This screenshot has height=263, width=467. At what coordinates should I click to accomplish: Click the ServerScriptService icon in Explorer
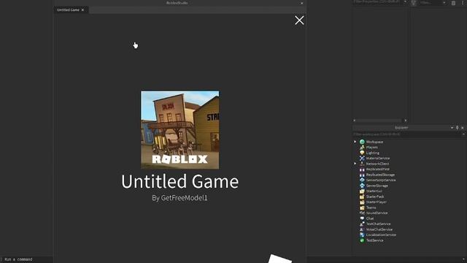(362, 180)
